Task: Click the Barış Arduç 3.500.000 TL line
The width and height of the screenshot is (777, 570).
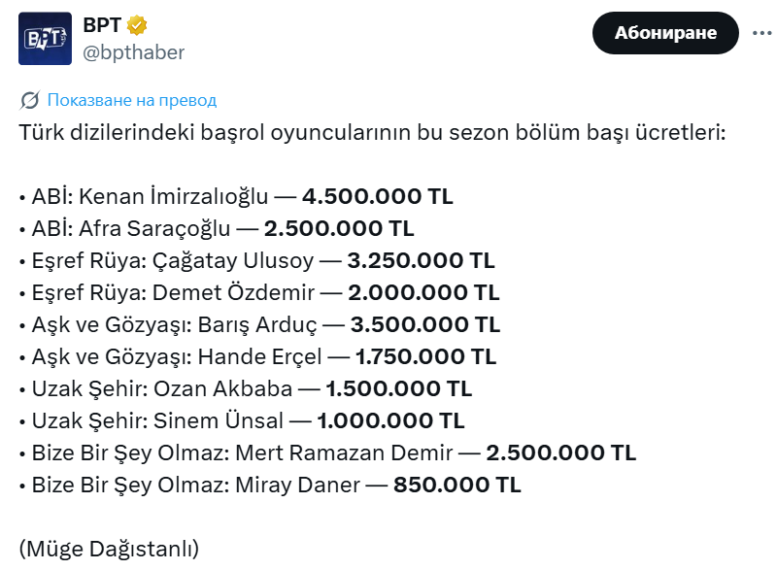Action: (259, 325)
